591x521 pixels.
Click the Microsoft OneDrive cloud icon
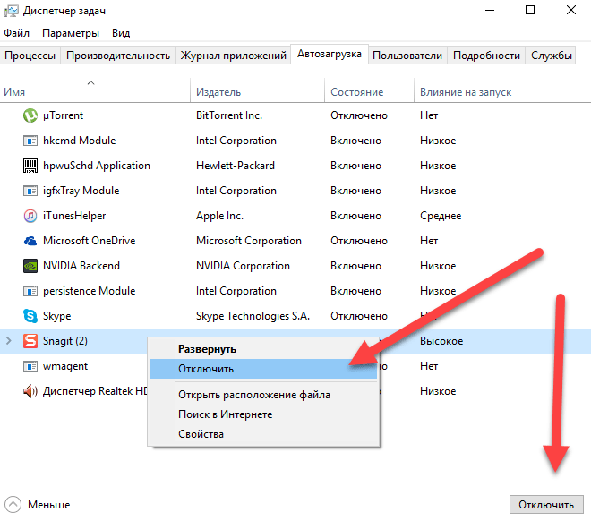tap(28, 241)
